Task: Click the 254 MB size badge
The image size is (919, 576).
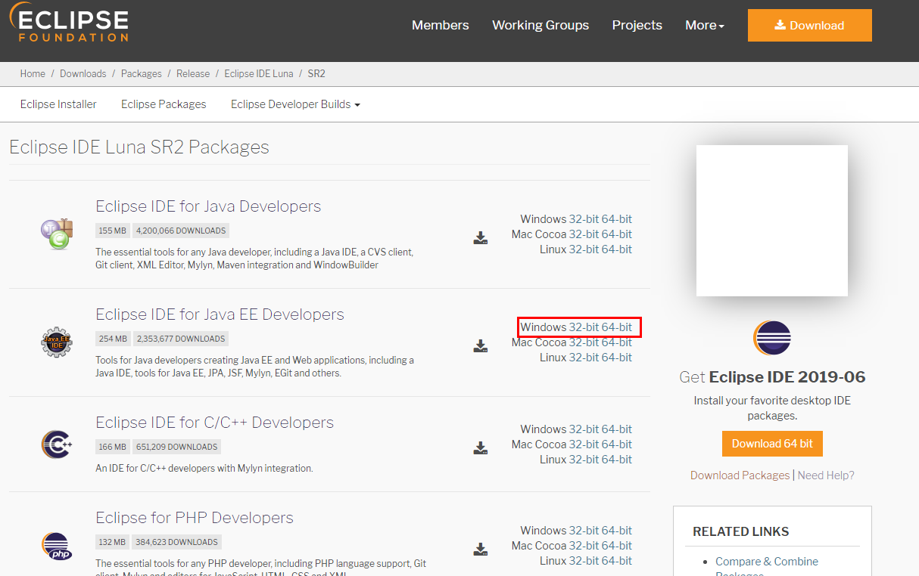Action: click(113, 339)
